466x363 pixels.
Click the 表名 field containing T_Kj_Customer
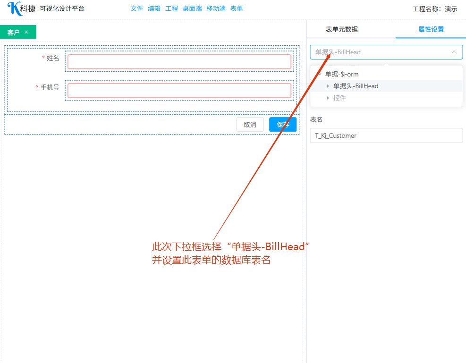click(x=386, y=135)
